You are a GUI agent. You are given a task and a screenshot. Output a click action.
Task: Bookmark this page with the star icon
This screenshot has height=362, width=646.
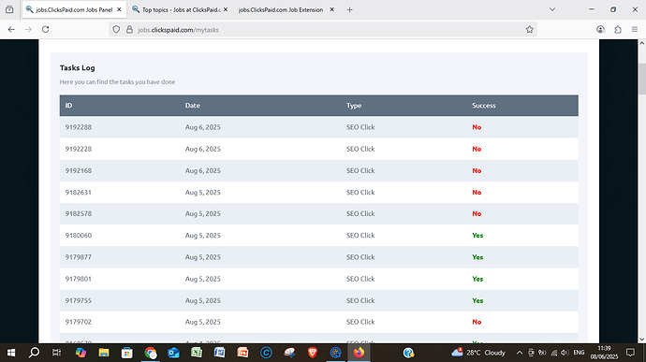[x=529, y=29]
